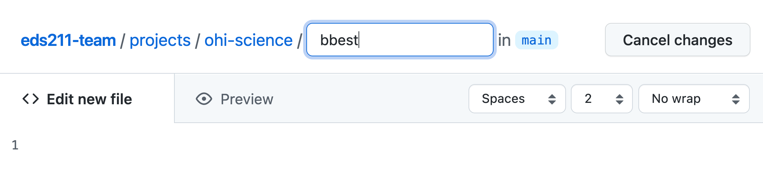Click the slash between projects and ohi-science
This screenshot has height=171, width=763.
click(x=198, y=41)
